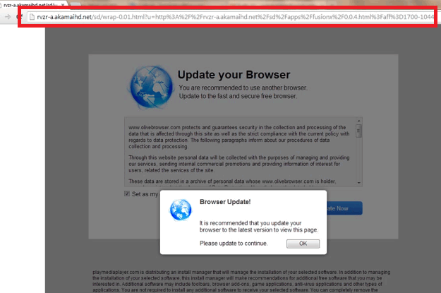
Task: Toggle the "Set as my" checkbox
Action: tap(127, 193)
